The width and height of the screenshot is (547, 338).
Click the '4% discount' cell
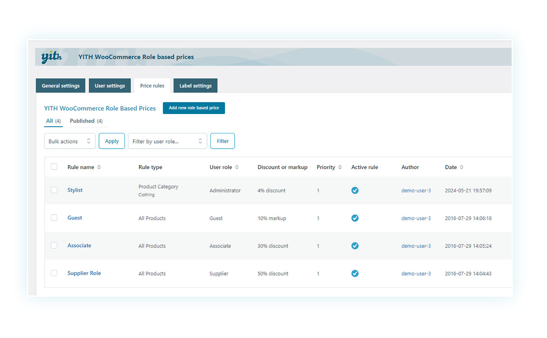pos(271,190)
